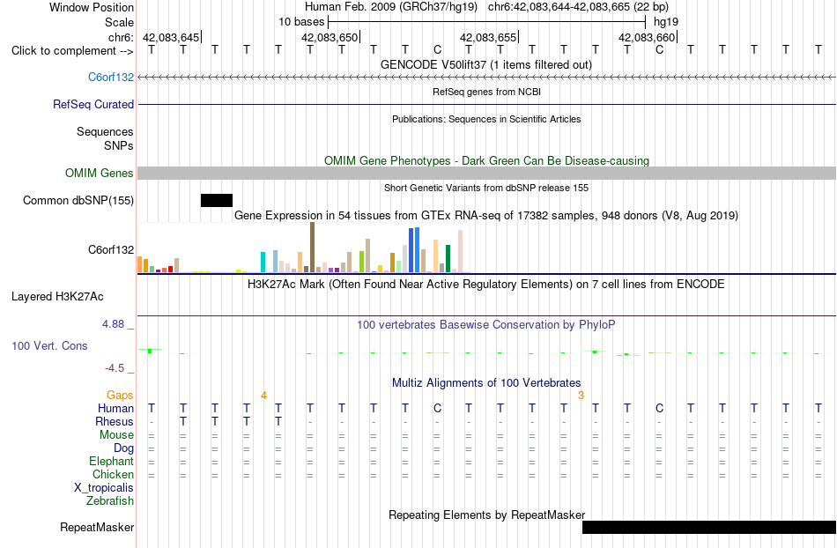Click the 42,083,645 ruler coordinate
This screenshot has width=837, height=548.
click(x=171, y=37)
